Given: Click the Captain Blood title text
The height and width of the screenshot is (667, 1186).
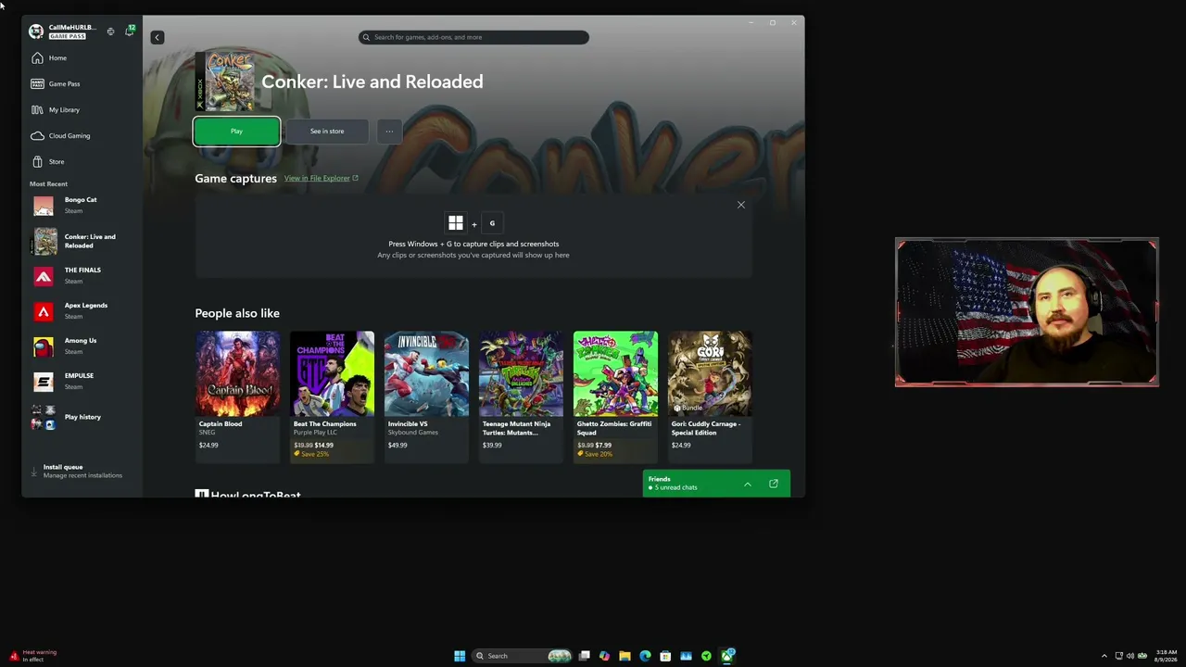Looking at the screenshot, I should (x=221, y=424).
